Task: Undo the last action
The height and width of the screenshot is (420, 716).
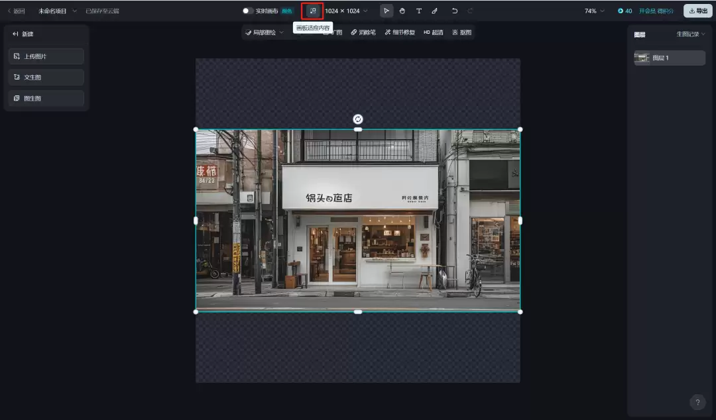Action: 455,10
